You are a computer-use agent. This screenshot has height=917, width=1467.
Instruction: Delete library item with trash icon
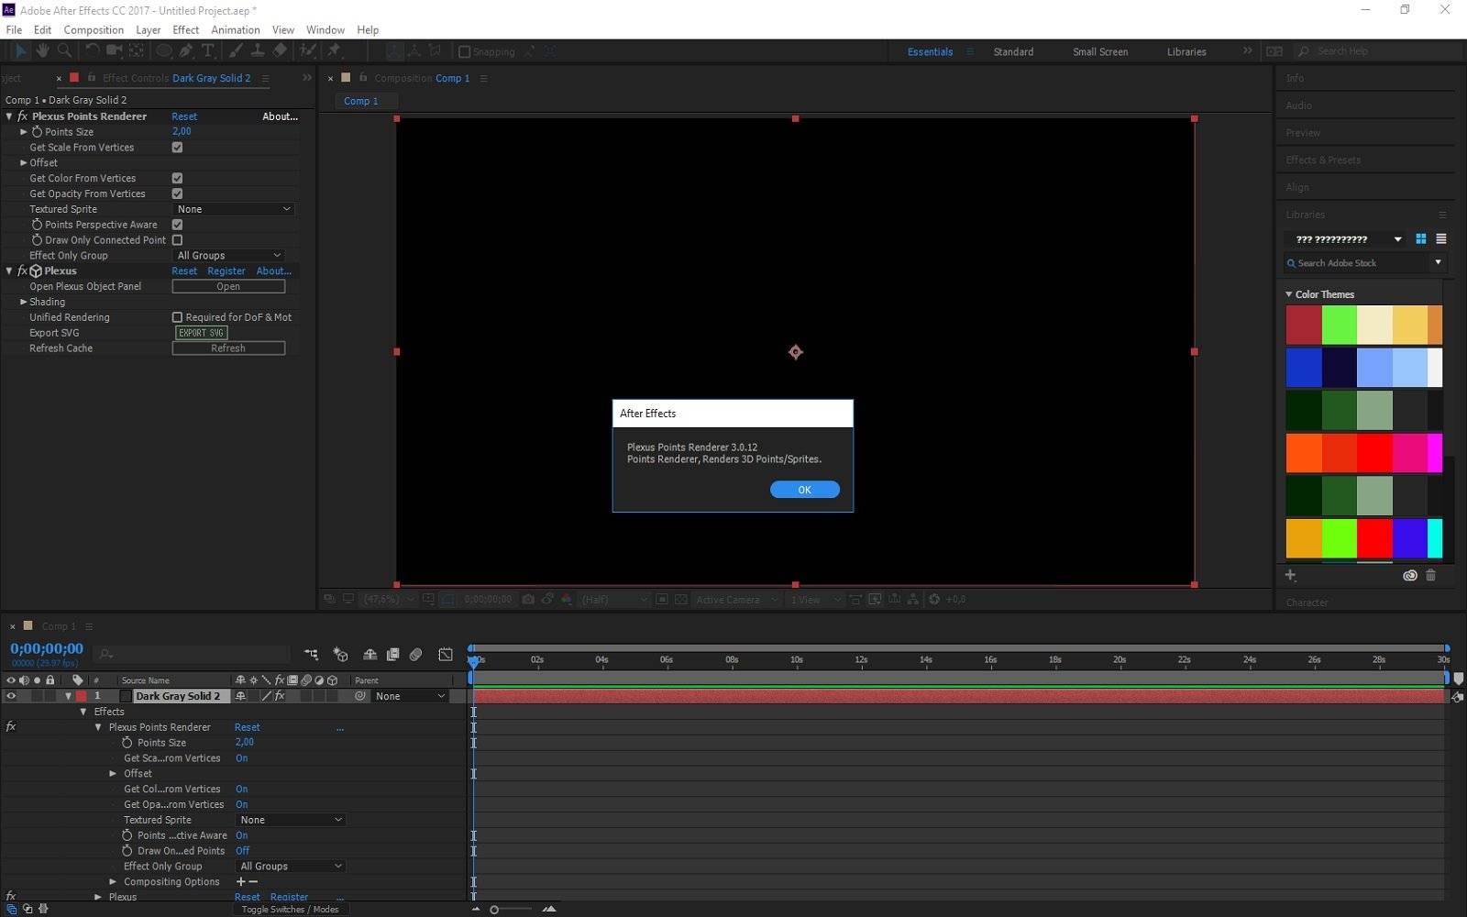click(x=1430, y=576)
